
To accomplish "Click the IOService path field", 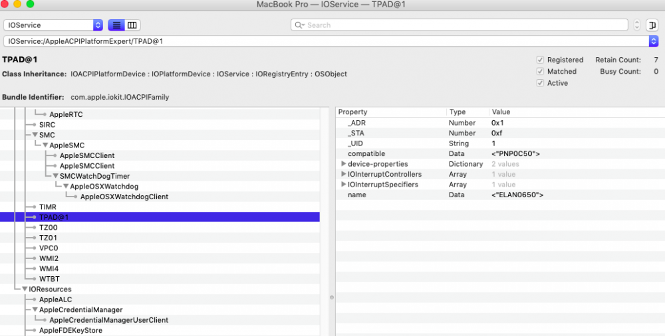I will coord(326,41).
